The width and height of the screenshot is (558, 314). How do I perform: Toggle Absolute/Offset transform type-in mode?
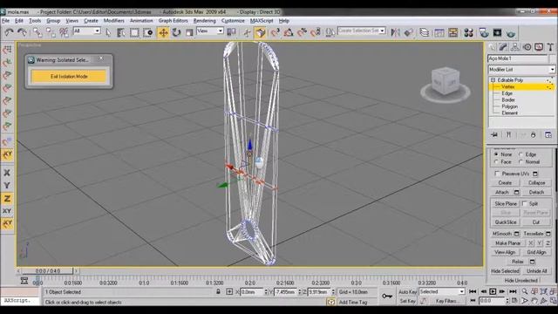click(x=229, y=291)
